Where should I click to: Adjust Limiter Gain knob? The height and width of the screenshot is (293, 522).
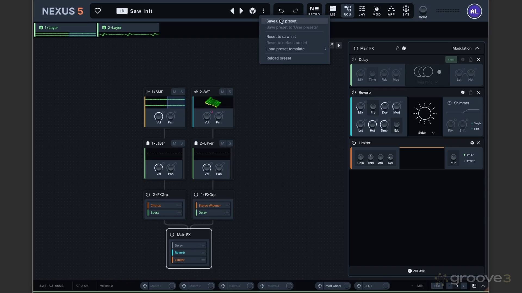pyautogui.click(x=361, y=157)
